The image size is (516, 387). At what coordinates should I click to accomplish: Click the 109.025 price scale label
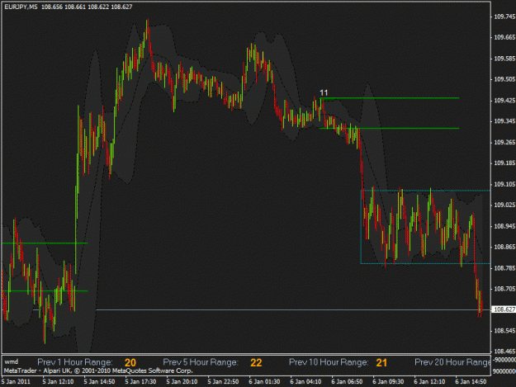tap(504, 205)
